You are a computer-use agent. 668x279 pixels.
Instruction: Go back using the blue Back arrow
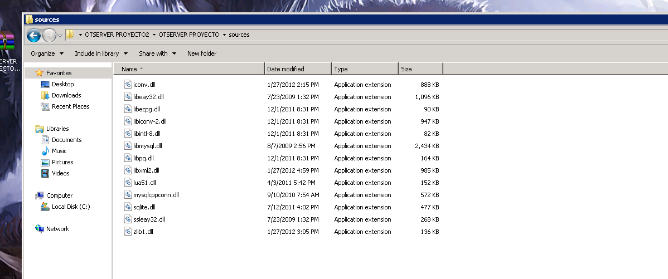pos(33,35)
